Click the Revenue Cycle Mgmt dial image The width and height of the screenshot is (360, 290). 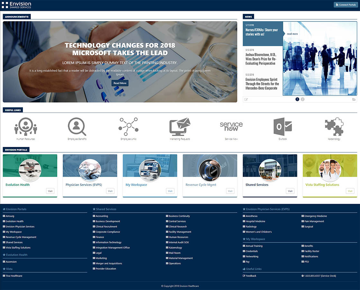[210, 170]
